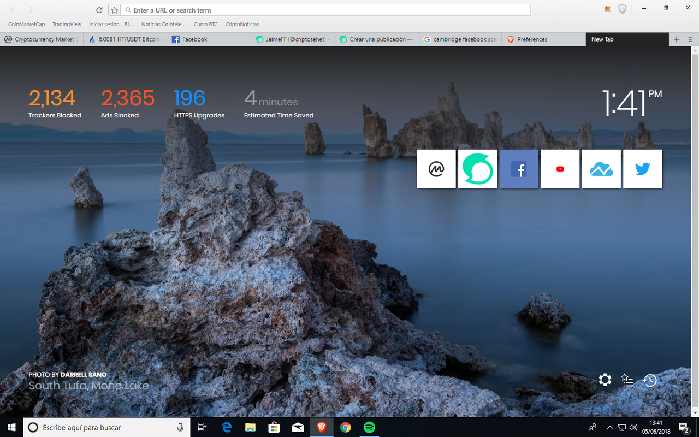The image size is (699, 437).
Task: Open the TradingView bookmark
Action: 67,24
